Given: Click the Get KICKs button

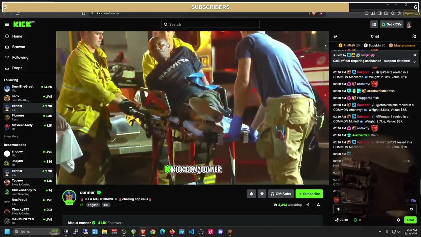Looking at the screenshot, I should (391, 24).
